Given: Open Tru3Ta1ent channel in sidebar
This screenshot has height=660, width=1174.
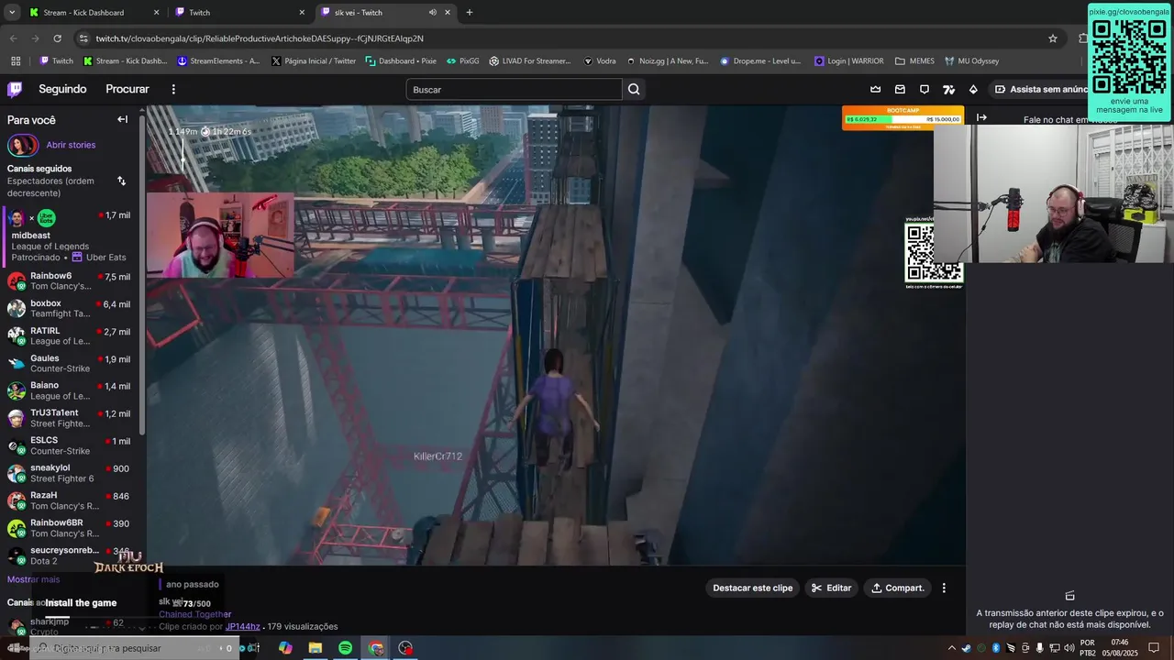Looking at the screenshot, I should click(x=71, y=418).
